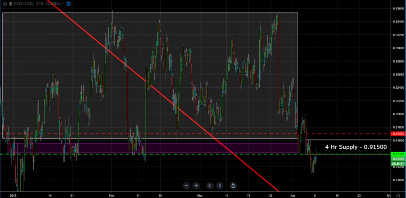
Task: Open chart settings gear icon
Action: coord(398,195)
